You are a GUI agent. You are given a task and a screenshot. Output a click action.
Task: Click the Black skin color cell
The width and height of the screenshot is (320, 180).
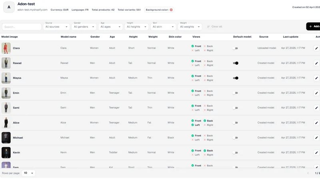tap(171, 138)
